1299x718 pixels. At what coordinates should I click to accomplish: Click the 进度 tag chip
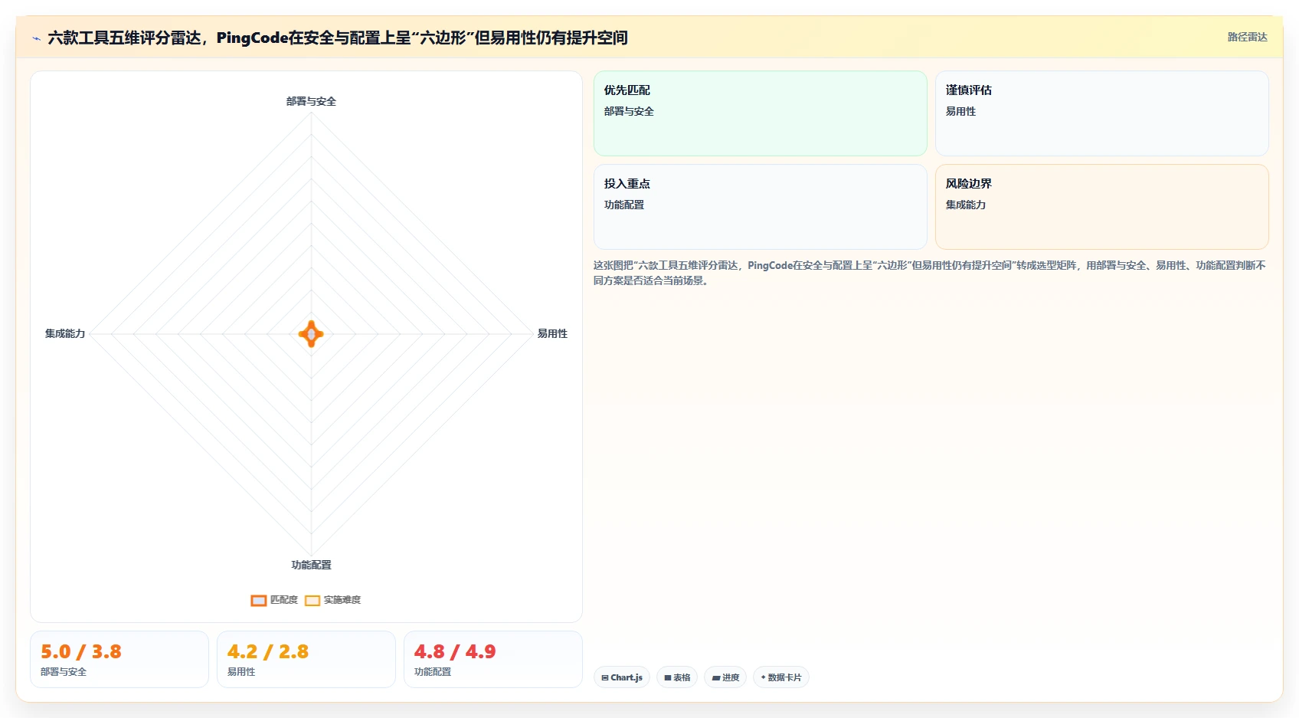point(725,677)
